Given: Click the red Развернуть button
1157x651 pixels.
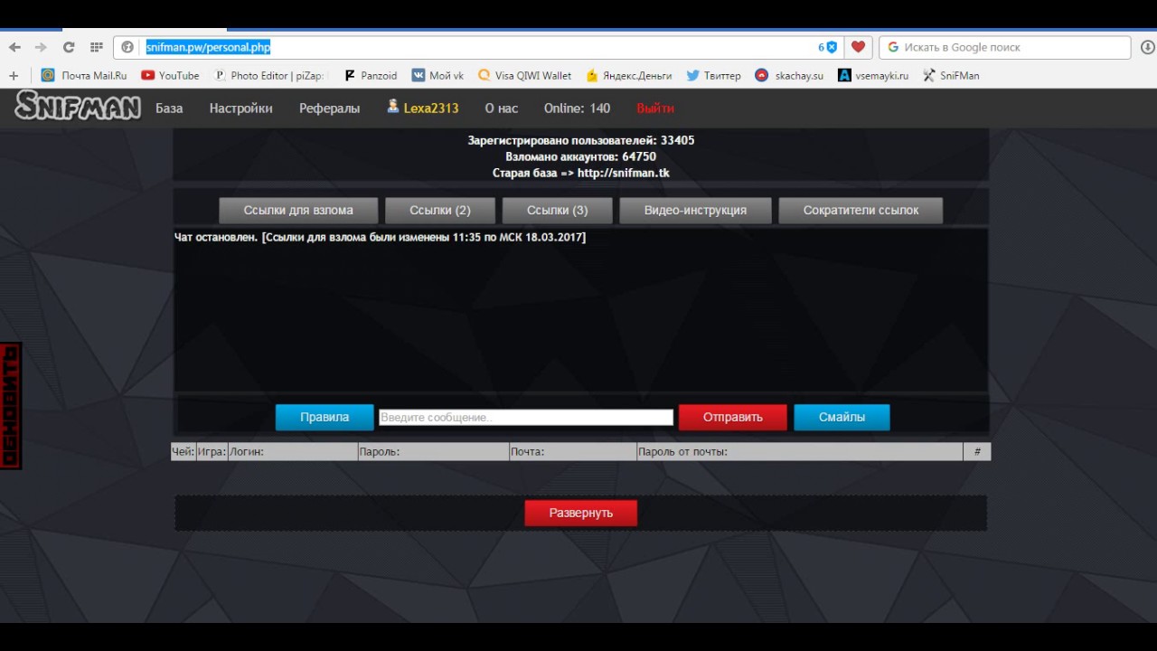Looking at the screenshot, I should pos(581,513).
